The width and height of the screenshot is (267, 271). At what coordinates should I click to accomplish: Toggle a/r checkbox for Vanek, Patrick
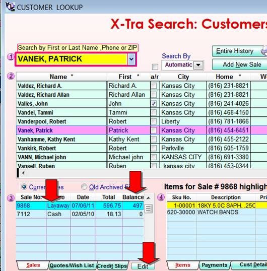point(154,130)
